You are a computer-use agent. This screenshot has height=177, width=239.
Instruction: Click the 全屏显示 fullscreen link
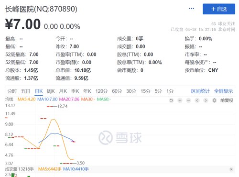pos(223,91)
